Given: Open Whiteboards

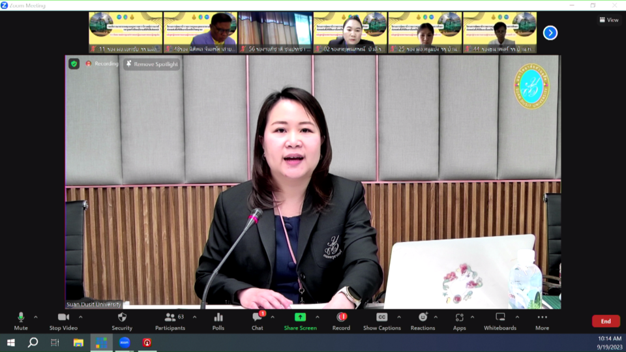Looking at the screenshot, I should 500,321.
